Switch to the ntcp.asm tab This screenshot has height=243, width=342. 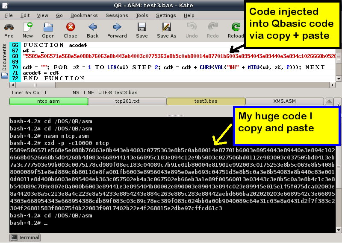point(49,101)
